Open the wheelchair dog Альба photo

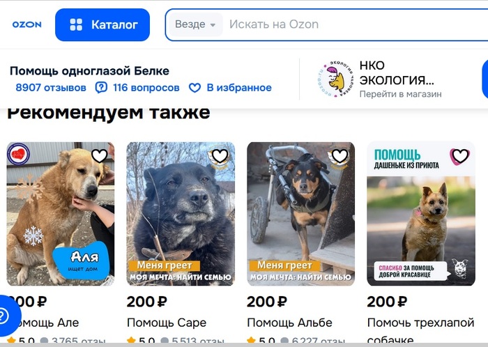(300, 214)
